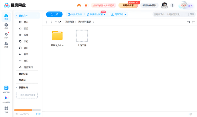Collapse the 我的文件 tree section
This screenshot has height=117, width=197.
point(17,15)
